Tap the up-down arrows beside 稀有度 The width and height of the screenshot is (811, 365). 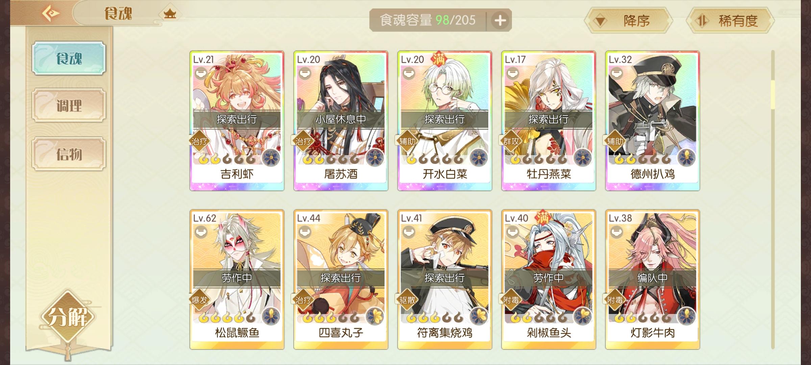(702, 21)
